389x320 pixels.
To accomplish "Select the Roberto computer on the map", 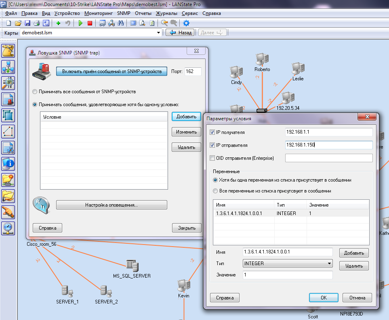I will 262,59.
